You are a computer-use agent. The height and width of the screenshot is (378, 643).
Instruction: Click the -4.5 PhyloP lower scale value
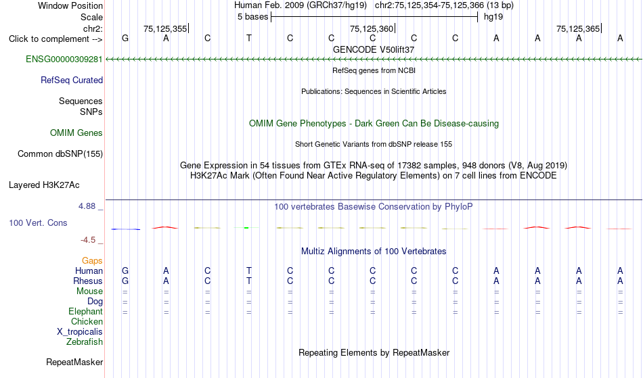tap(88, 240)
